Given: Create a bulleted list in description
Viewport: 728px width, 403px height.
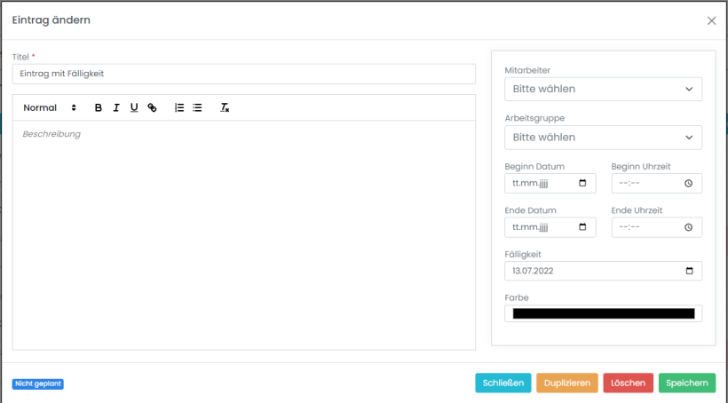Looking at the screenshot, I should click(x=197, y=107).
